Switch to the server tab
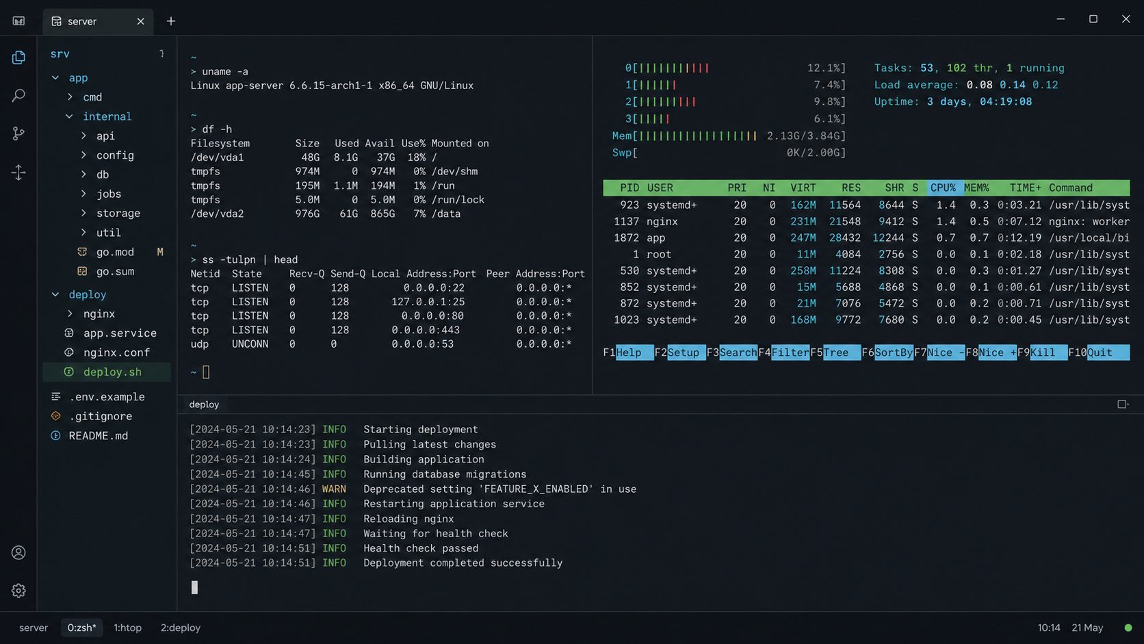1144x644 pixels. [x=98, y=21]
